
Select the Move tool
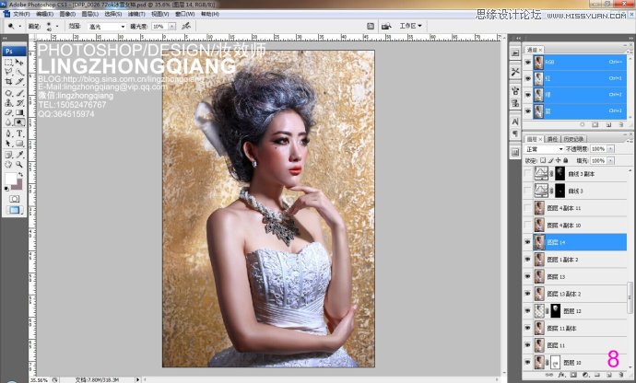pyautogui.click(x=19, y=63)
